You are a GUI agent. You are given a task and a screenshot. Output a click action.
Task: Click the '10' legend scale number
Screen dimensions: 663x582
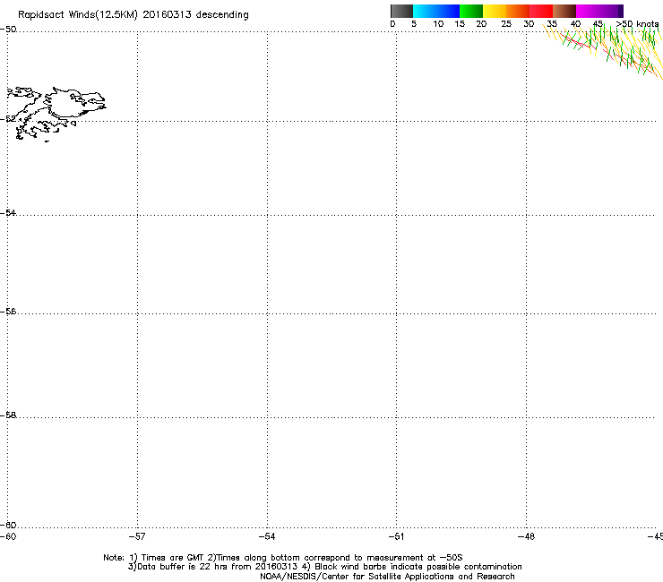point(438,24)
